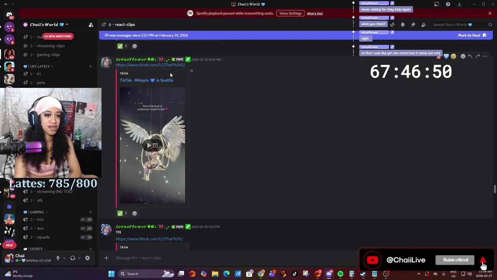Join afk voice channel
This screenshot has width=497, height=280.
(x=57, y=200)
